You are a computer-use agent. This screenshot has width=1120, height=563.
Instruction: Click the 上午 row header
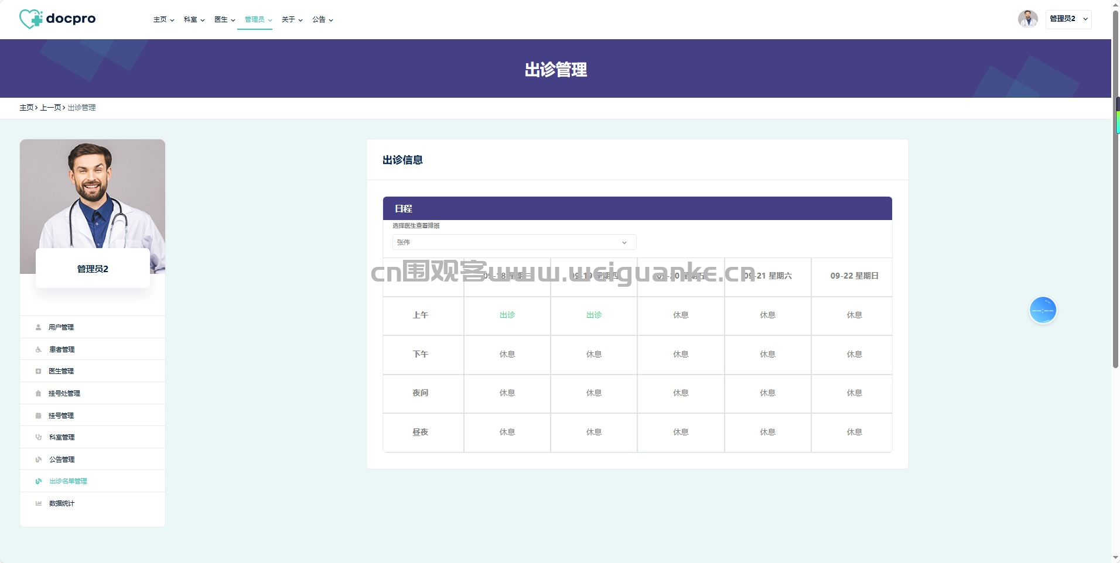[x=423, y=315]
